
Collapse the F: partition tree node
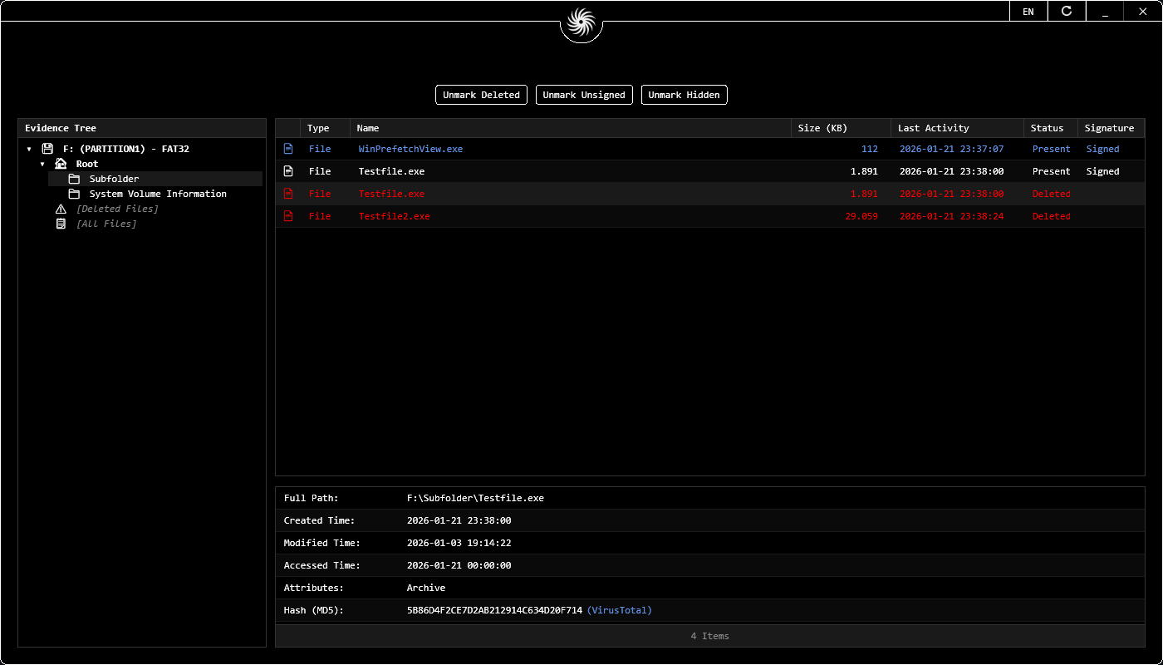pos(31,149)
